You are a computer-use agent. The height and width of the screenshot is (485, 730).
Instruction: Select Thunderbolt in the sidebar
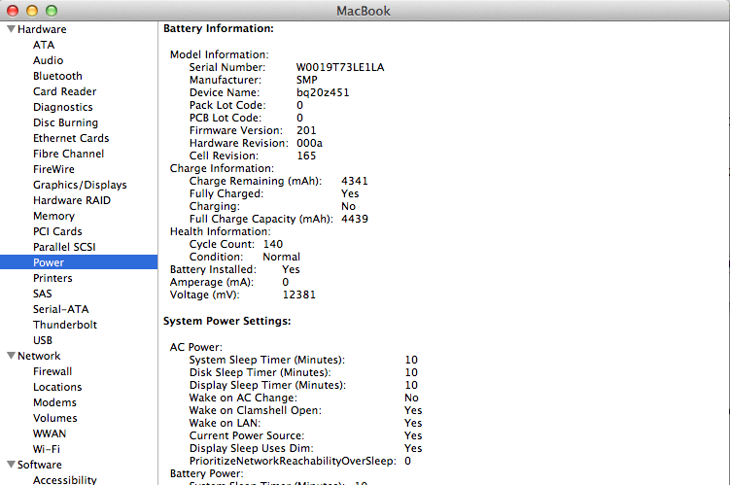pos(65,325)
